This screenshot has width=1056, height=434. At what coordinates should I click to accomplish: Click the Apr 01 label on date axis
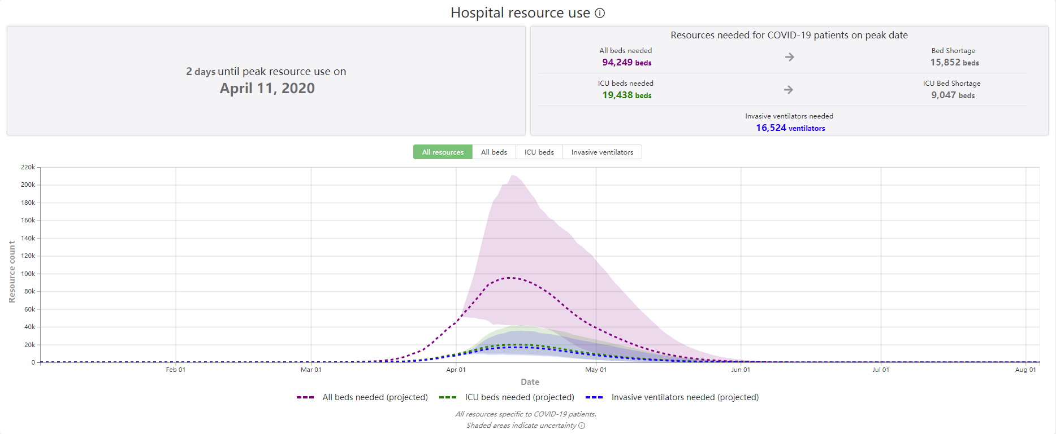(456, 370)
